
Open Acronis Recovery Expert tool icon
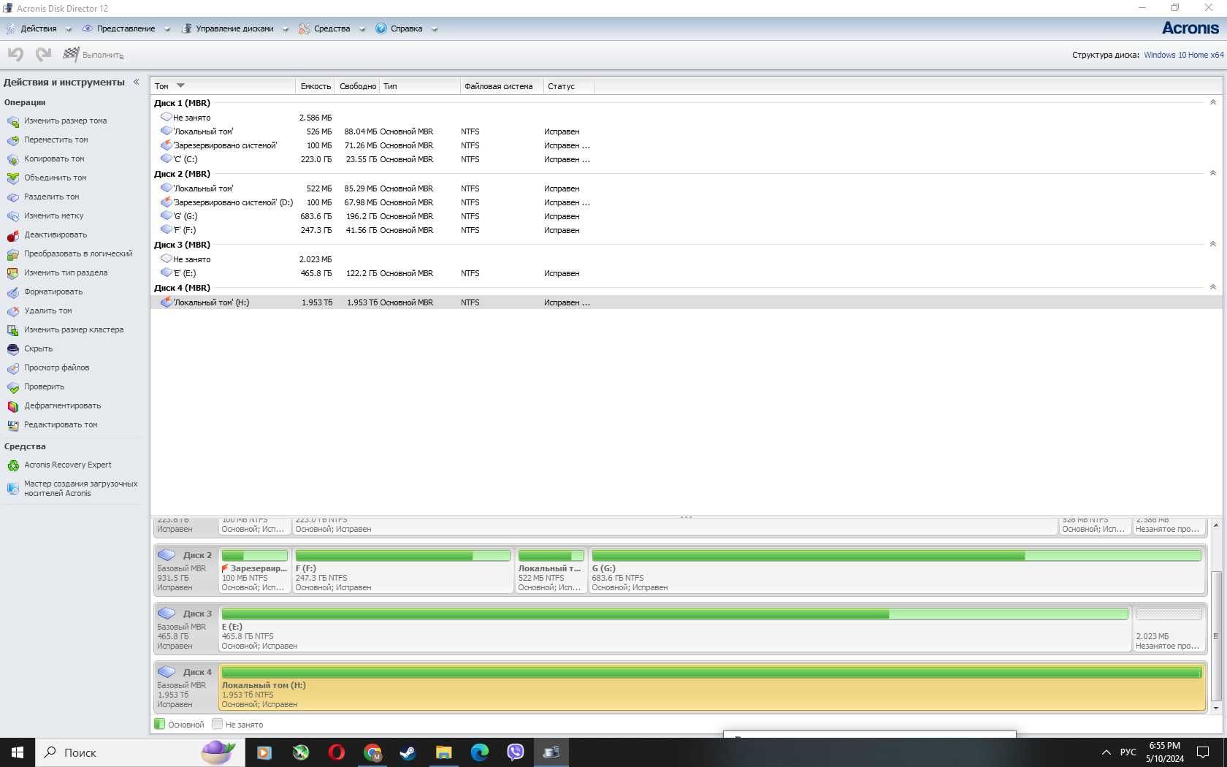[12, 465]
